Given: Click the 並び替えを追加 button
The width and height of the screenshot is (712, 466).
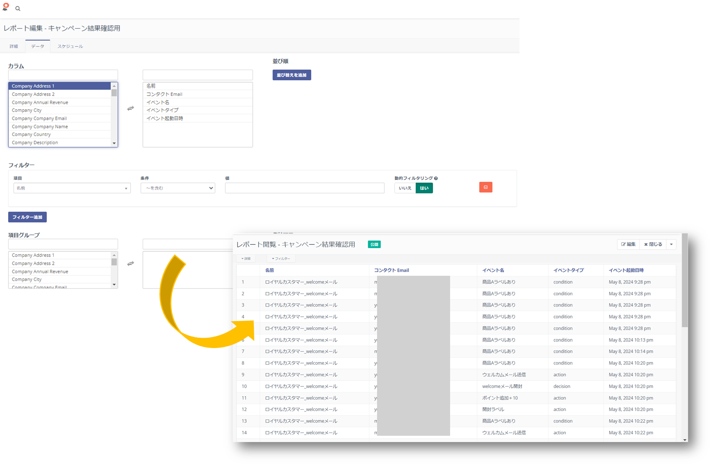Looking at the screenshot, I should tap(291, 75).
